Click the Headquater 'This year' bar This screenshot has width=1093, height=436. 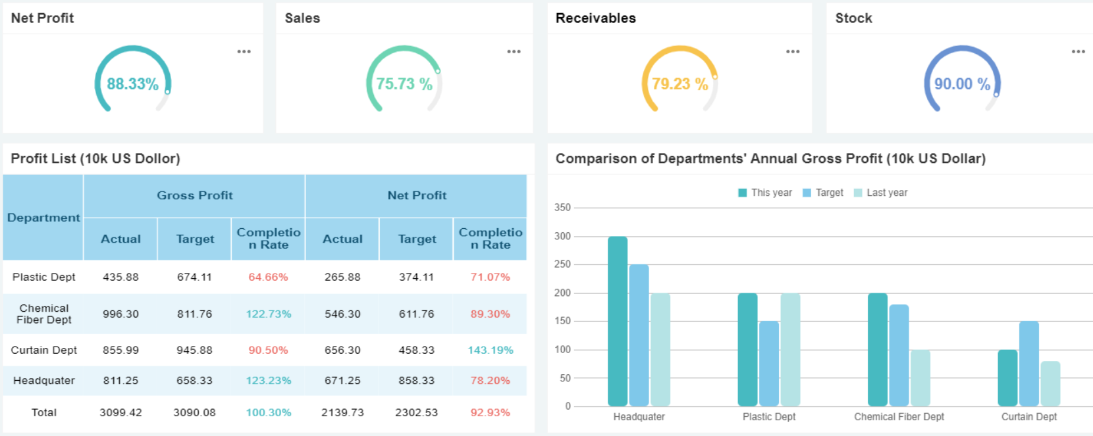(617, 321)
